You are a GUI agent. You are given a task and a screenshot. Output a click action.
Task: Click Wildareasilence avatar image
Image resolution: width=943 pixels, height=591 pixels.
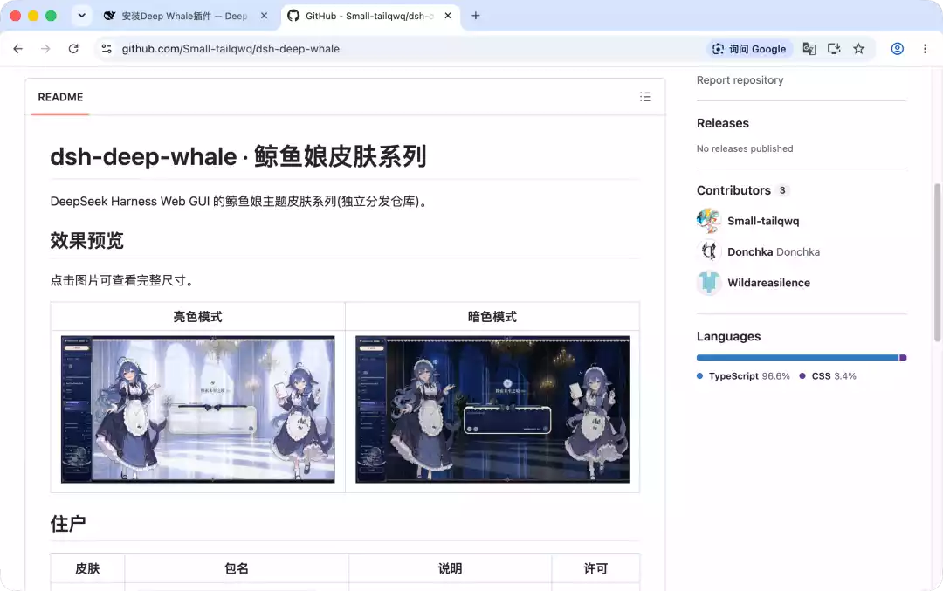[708, 283]
